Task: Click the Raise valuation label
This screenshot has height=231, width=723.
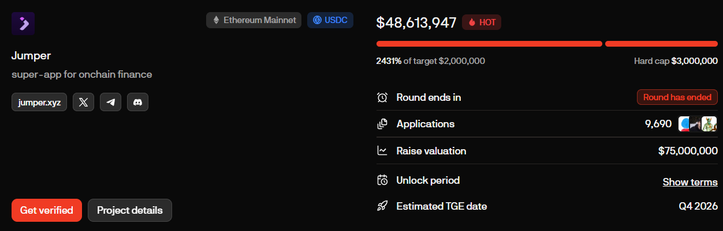Action: tap(431, 151)
